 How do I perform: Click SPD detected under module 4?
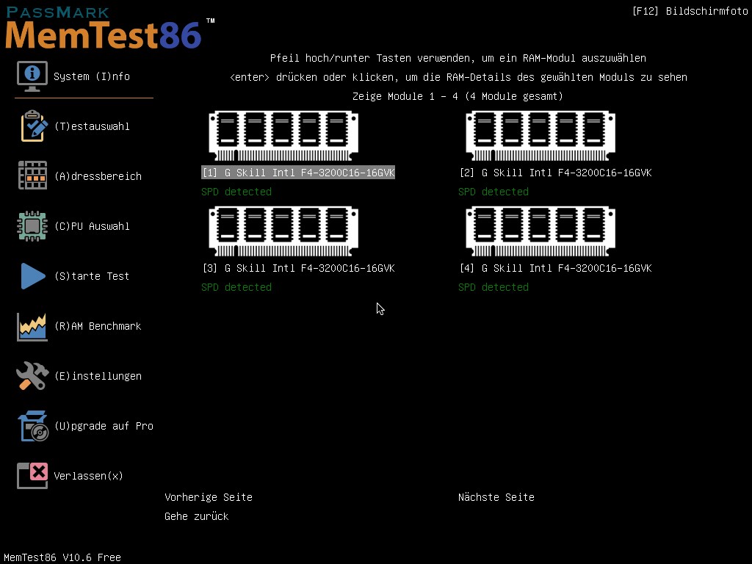[x=493, y=287]
